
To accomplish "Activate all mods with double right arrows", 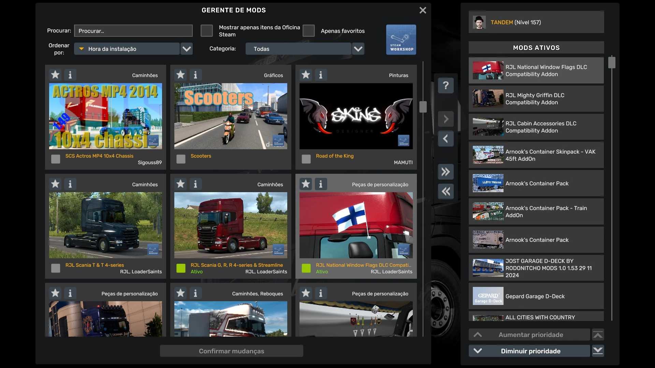I will coord(446,172).
